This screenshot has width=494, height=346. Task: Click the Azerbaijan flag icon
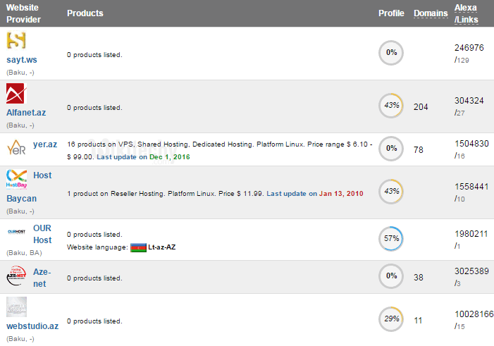pos(138,247)
